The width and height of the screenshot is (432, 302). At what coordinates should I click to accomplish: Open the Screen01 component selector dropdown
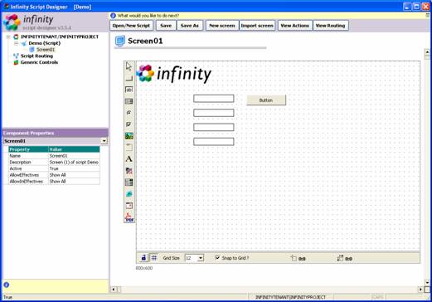pos(104,141)
